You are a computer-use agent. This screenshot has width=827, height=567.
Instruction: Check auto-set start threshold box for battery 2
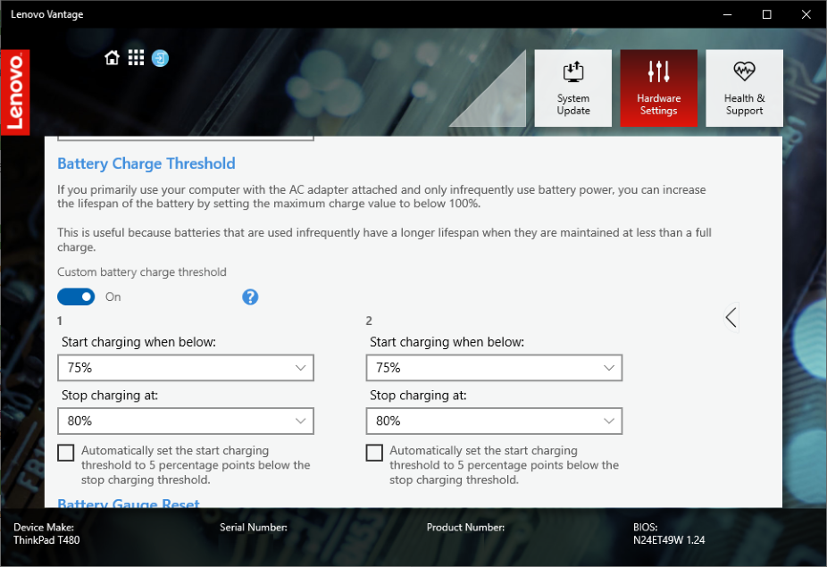click(x=374, y=453)
